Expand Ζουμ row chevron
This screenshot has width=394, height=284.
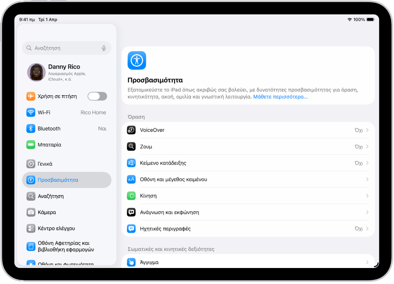(x=367, y=146)
